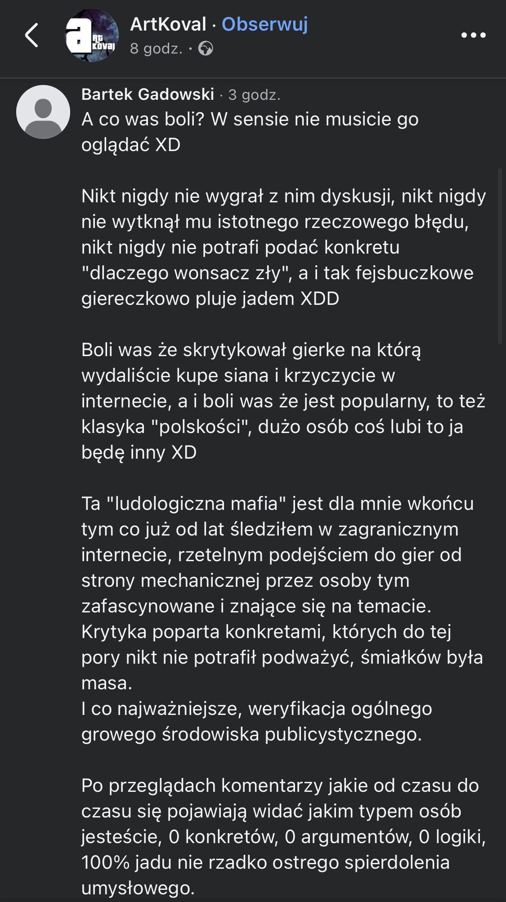This screenshot has height=902, width=506.
Task: Tap the paragraph starting 'Ta "ludologiczna mafia"'
Action: tap(278, 554)
